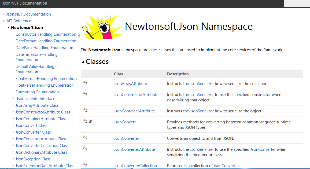Expand the IJsonLineInfo Interface node
This screenshot has width=310, height=169.
coord(13,98)
